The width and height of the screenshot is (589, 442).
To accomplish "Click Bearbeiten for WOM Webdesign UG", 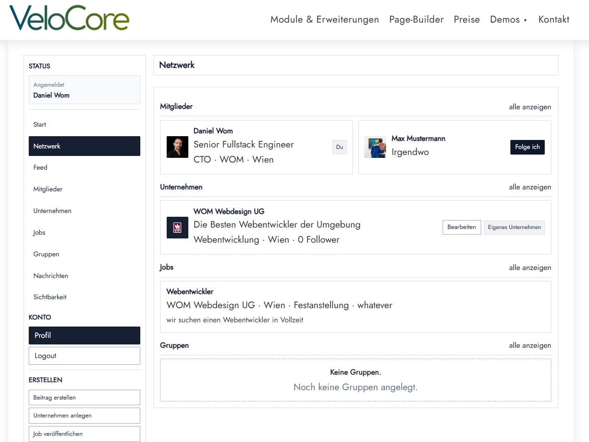I will click(x=461, y=227).
